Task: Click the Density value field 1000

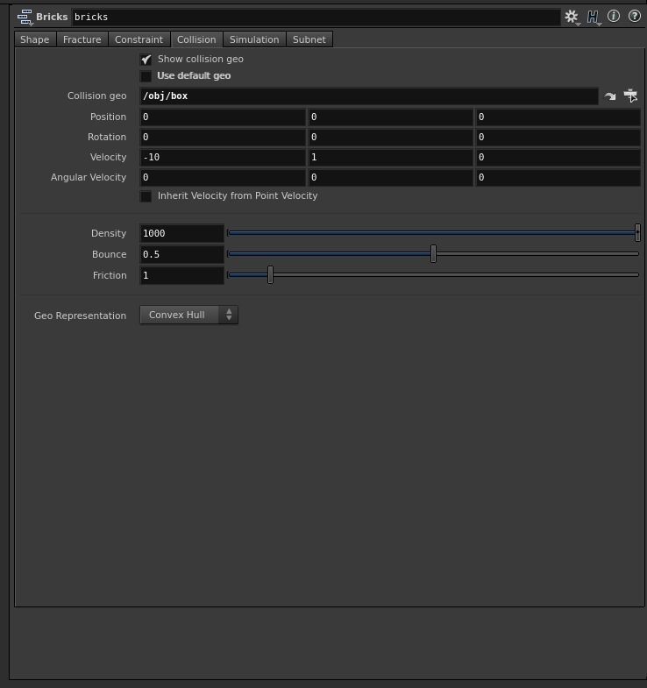Action: (181, 233)
